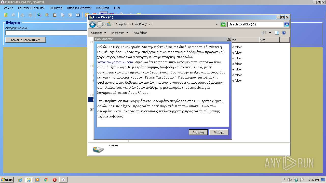Click the Κλείσιμο button in terms dialog
The image size is (326, 183).
click(x=219, y=132)
